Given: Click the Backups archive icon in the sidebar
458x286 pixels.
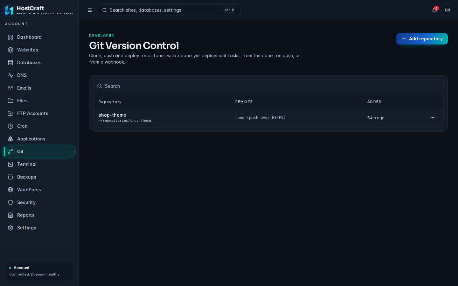Looking at the screenshot, I should 10,177.
